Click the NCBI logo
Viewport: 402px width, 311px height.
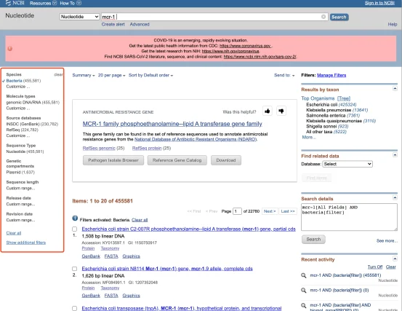(15, 3)
